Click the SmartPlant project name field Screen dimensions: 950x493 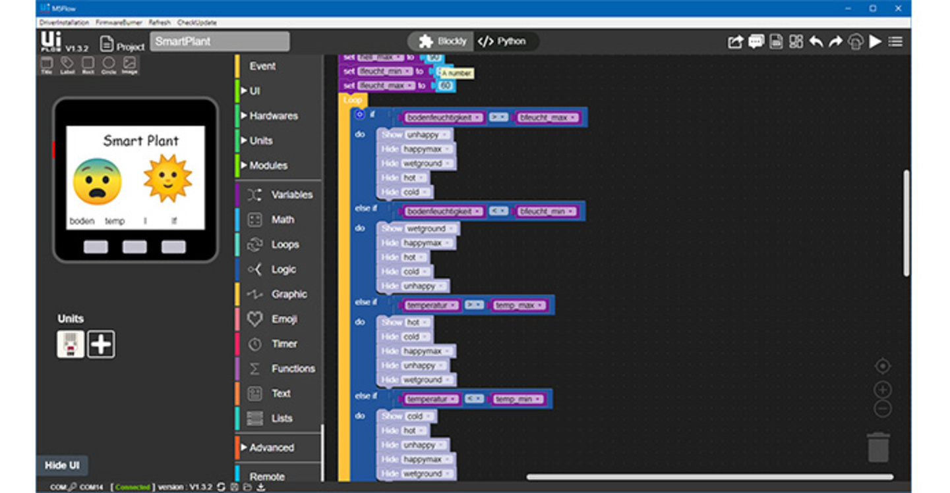click(x=220, y=41)
